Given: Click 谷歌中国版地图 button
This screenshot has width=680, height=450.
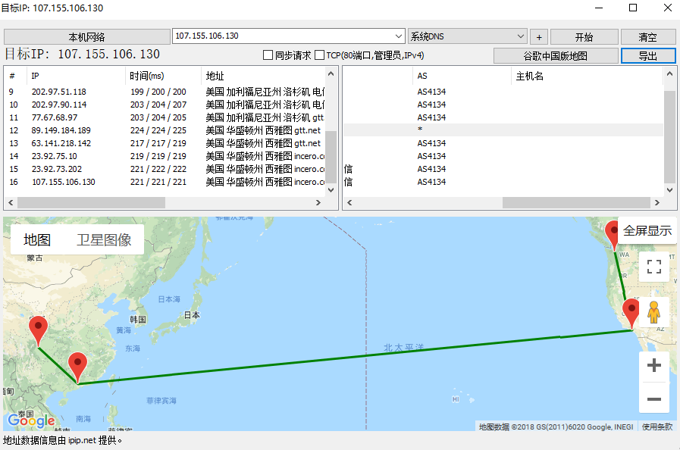Looking at the screenshot, I should (556, 55).
